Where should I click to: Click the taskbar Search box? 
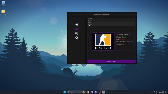click(x=76, y=92)
